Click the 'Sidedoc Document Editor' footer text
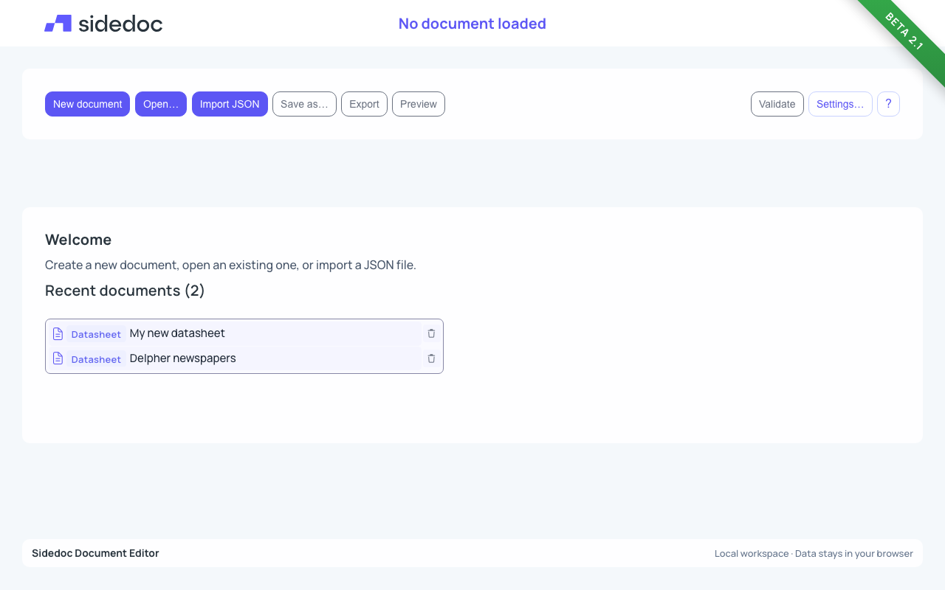 click(95, 553)
